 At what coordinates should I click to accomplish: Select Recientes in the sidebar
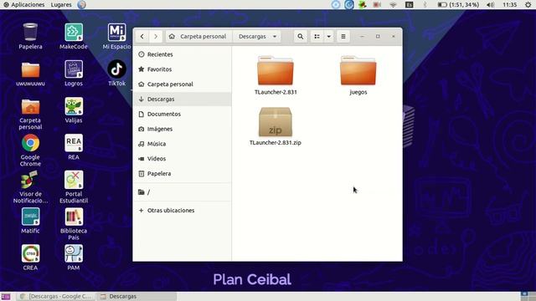[x=183, y=54]
